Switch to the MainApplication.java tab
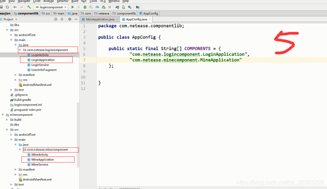Screen dimensions: 327x189 pos(100,19)
